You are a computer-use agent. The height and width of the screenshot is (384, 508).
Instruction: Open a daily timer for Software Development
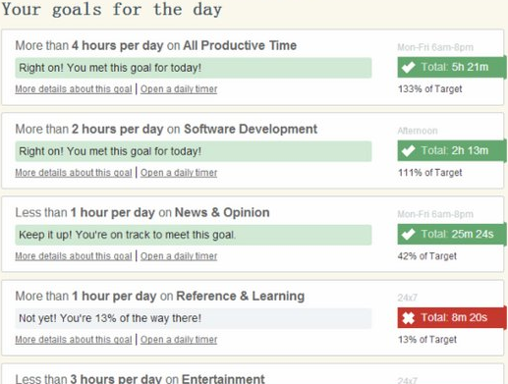(x=179, y=173)
